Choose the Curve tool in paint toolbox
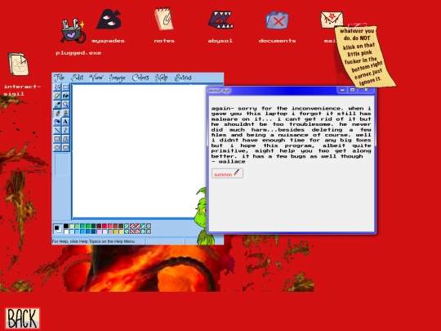This screenshot has width=441, height=331. (66, 130)
